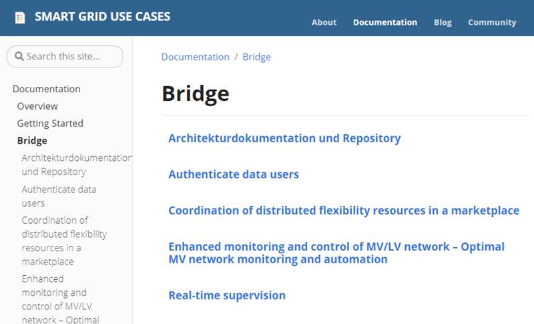534x324 pixels.
Task: Select Overview in sidebar
Action: (37, 106)
